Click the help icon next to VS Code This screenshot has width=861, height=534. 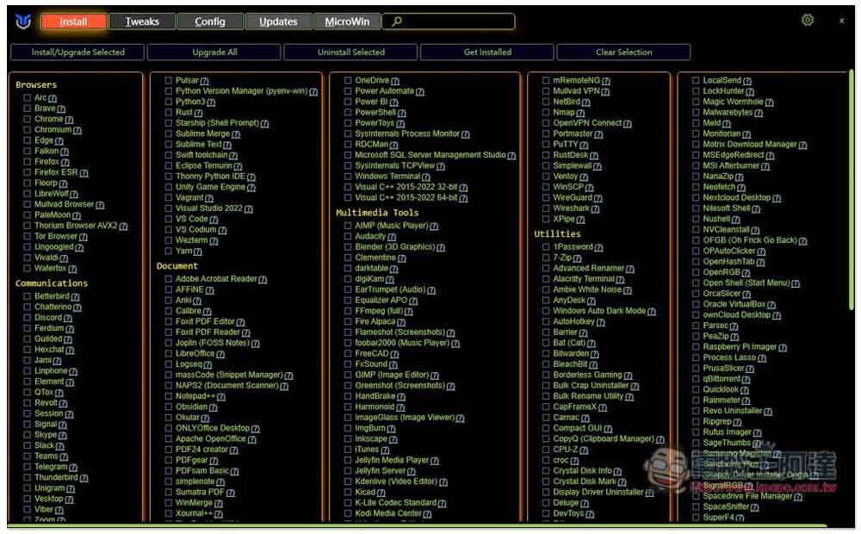[x=214, y=220]
